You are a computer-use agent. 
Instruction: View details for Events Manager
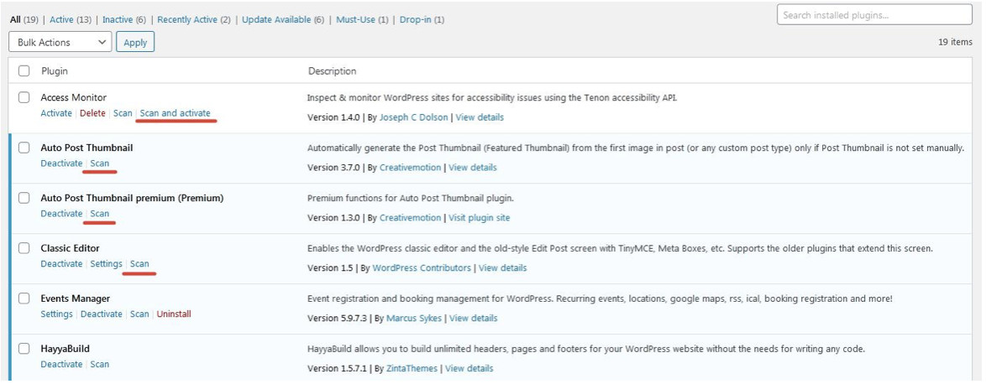pos(473,319)
